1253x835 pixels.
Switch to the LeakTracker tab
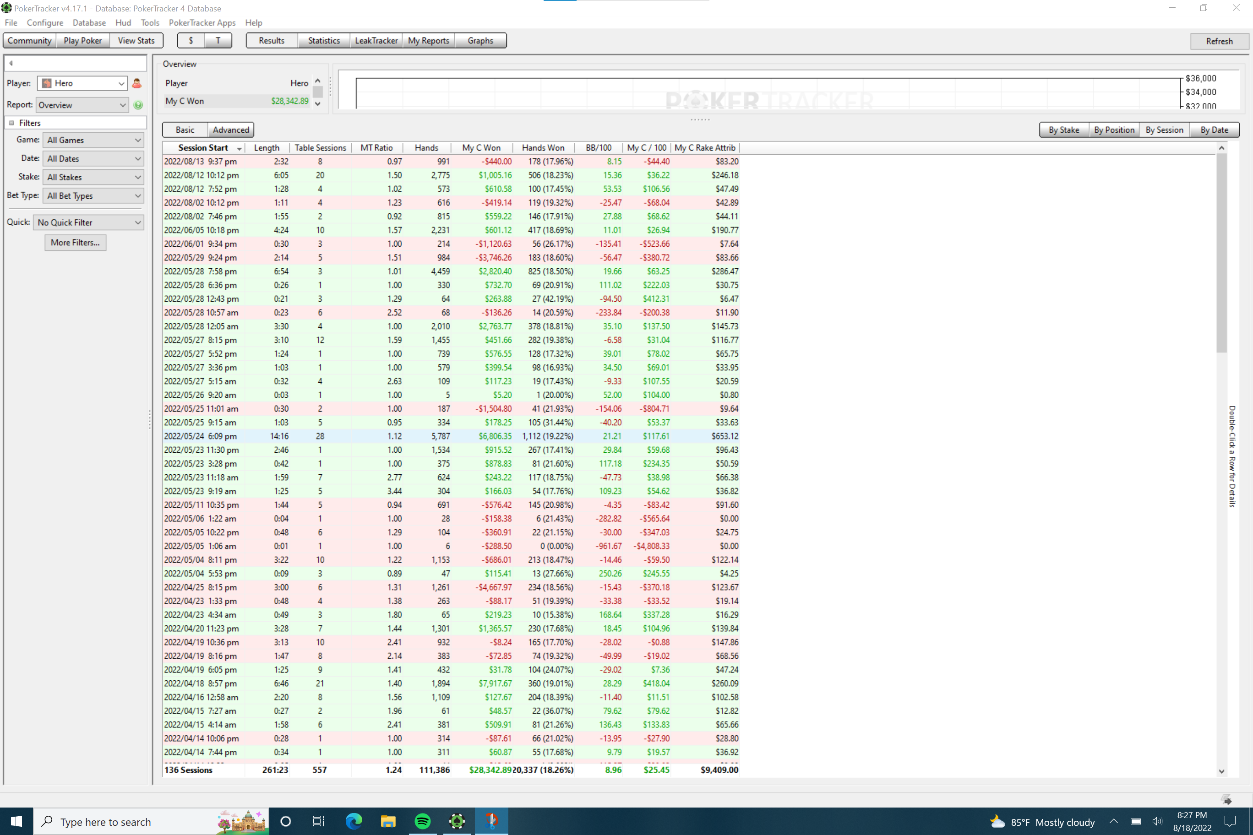pos(376,40)
